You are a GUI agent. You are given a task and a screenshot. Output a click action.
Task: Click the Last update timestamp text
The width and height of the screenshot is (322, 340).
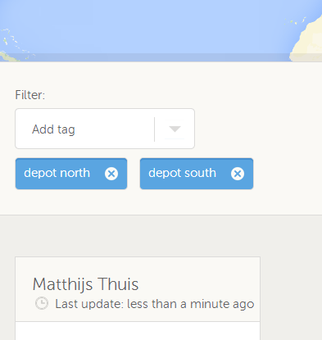point(155,304)
